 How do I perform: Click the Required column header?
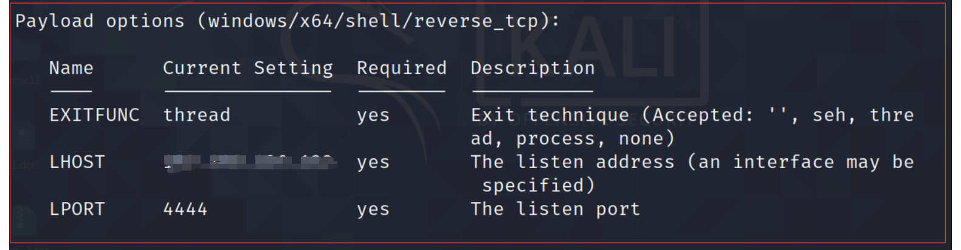coord(402,68)
